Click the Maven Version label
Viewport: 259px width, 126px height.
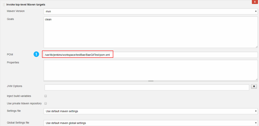click(16, 11)
